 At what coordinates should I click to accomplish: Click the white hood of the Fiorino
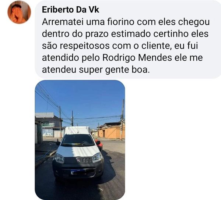[78, 151]
